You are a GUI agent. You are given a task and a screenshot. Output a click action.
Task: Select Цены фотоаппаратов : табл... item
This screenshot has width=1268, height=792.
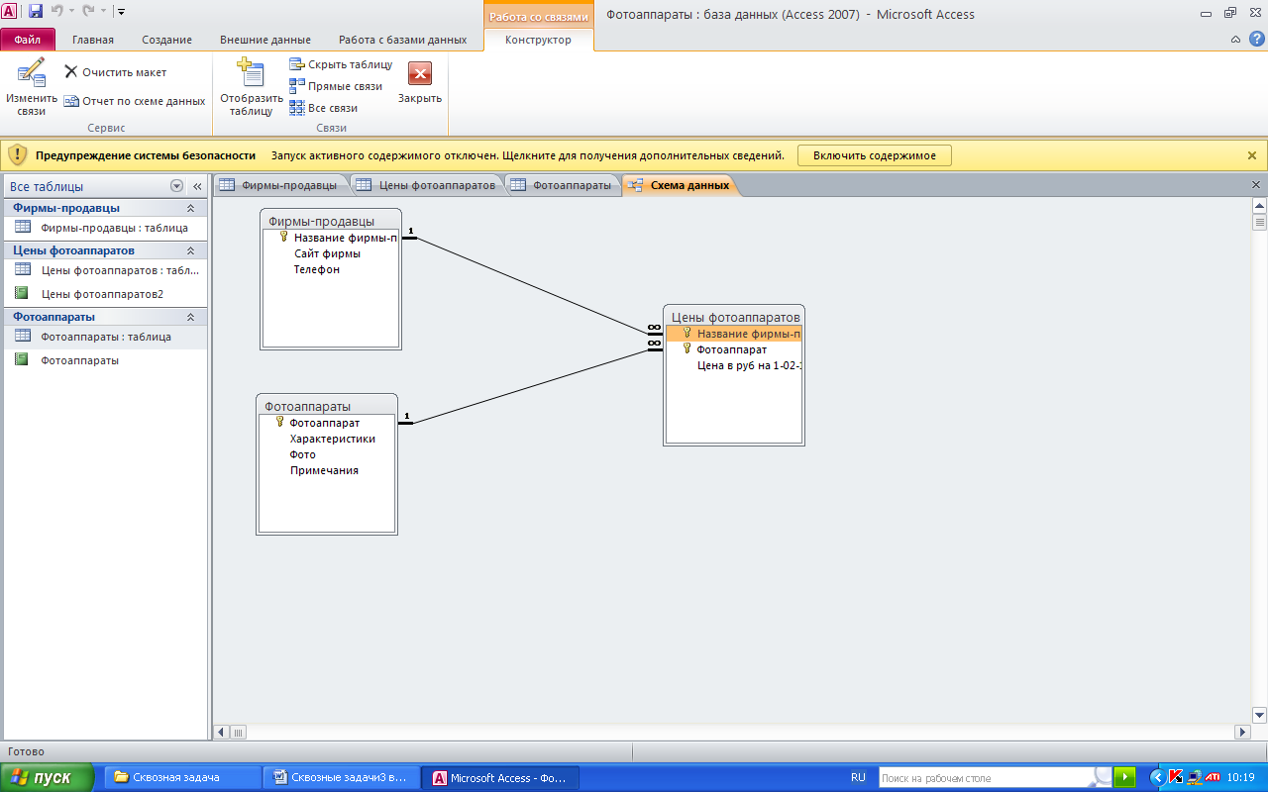[105, 269]
